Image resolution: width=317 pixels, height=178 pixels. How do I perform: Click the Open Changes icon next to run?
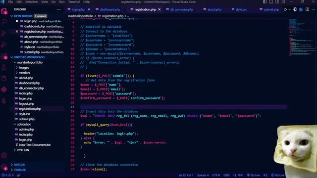(x=295, y=9)
